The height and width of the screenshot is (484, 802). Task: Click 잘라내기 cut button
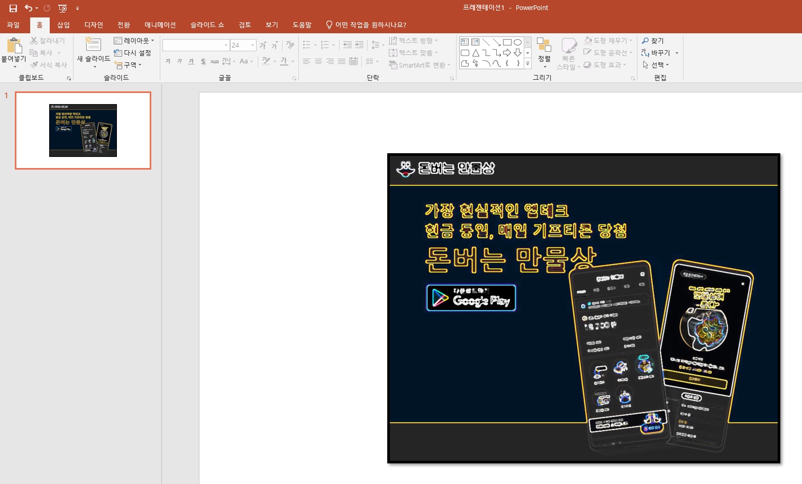tap(48, 41)
